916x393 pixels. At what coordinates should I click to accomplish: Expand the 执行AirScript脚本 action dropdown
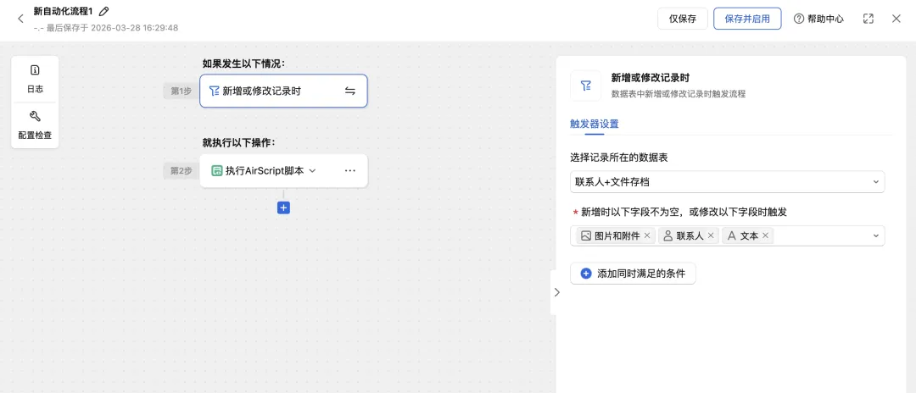coord(312,171)
